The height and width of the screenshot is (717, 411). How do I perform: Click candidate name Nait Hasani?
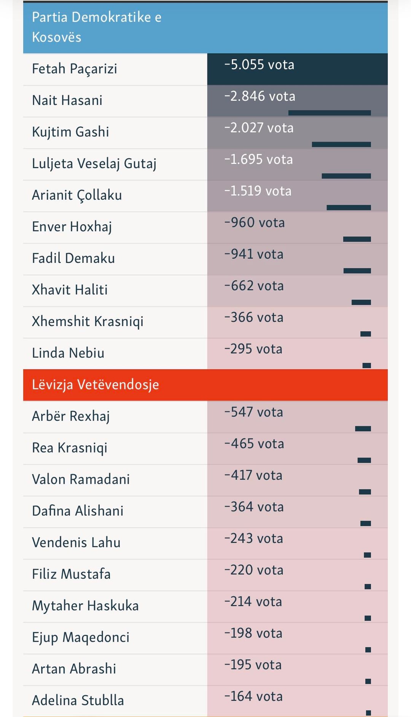tap(67, 100)
